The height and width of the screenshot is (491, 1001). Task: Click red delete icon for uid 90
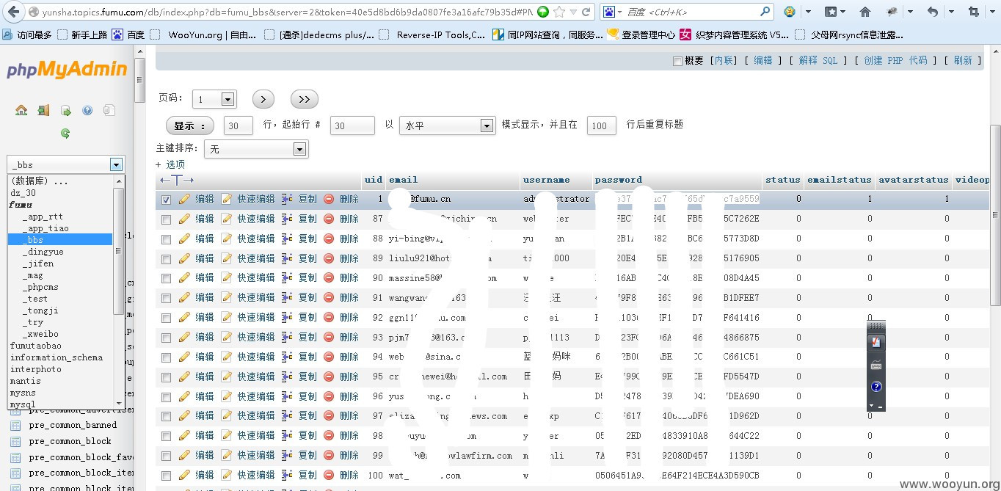(x=329, y=278)
